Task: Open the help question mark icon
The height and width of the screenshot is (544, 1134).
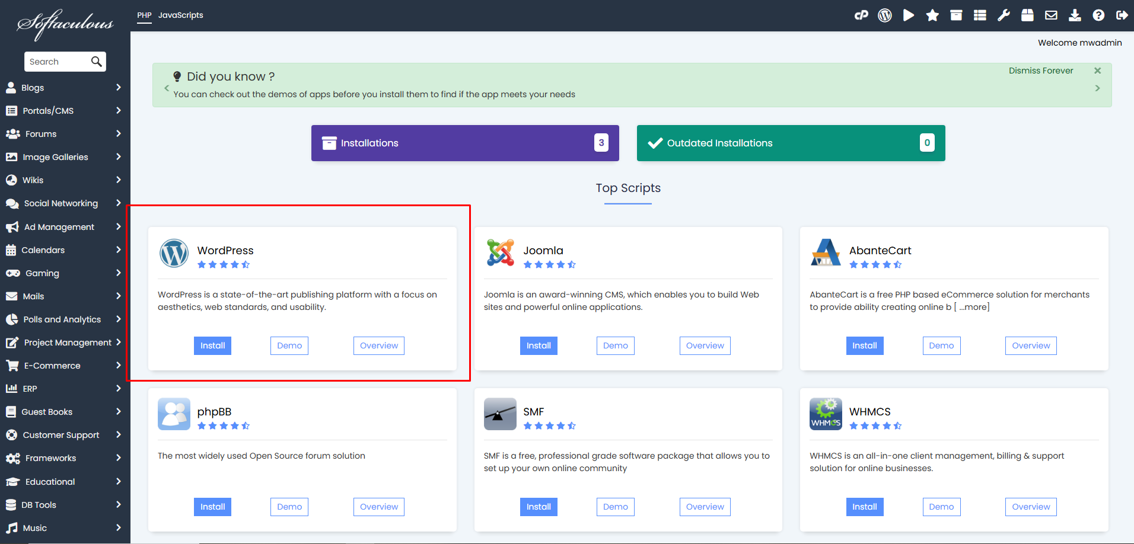Action: [1098, 15]
